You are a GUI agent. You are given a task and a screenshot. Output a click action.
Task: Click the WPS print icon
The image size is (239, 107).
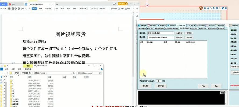(x=16, y=9)
